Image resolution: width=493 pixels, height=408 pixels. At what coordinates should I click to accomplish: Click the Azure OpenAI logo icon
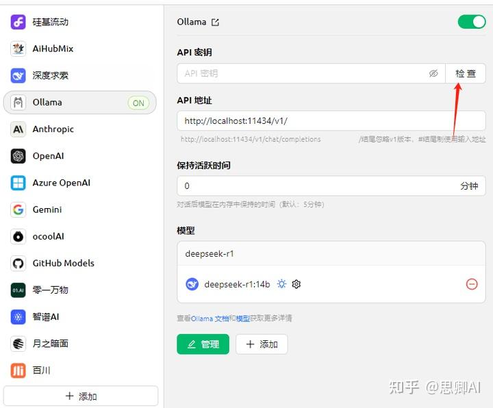click(18, 183)
